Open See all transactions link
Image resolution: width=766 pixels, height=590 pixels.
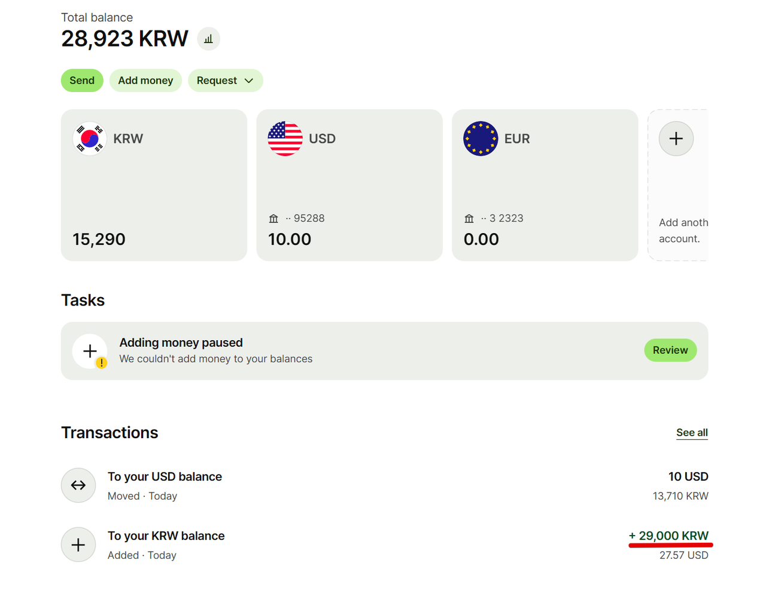[x=692, y=433]
